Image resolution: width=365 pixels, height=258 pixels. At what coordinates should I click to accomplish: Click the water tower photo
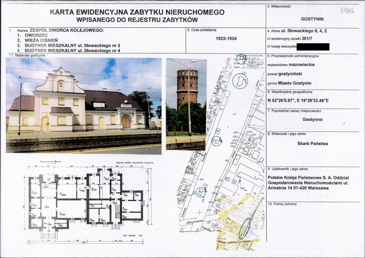pos(186,104)
